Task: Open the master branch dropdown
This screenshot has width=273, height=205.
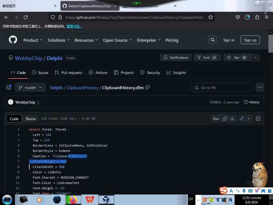Action: 30,87
